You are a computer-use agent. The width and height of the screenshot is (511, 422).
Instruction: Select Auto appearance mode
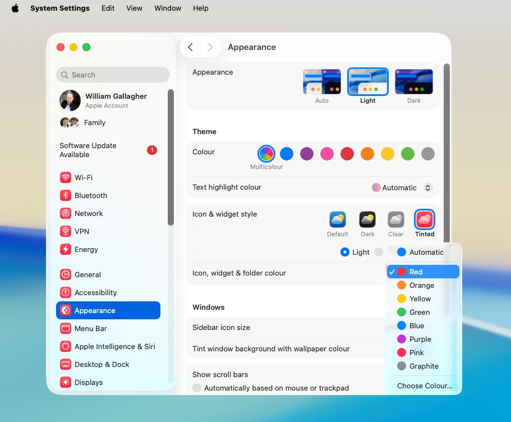321,81
